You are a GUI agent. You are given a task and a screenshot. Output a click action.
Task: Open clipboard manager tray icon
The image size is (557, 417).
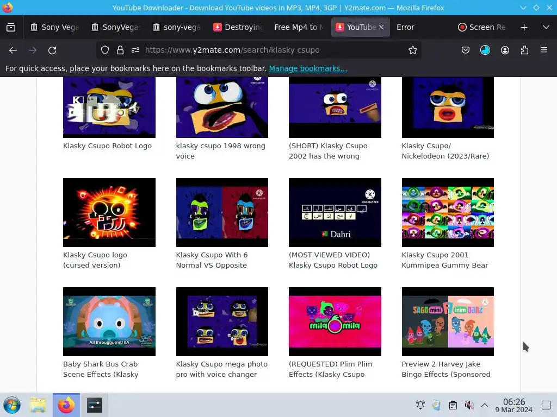(453, 405)
